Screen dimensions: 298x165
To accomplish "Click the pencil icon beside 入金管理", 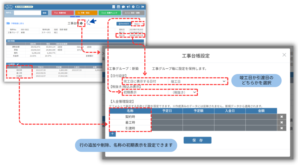I will pyautogui.click(x=18, y=64).
